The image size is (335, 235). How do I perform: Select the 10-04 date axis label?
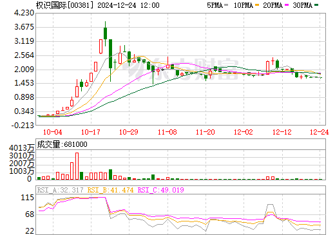point(53,132)
